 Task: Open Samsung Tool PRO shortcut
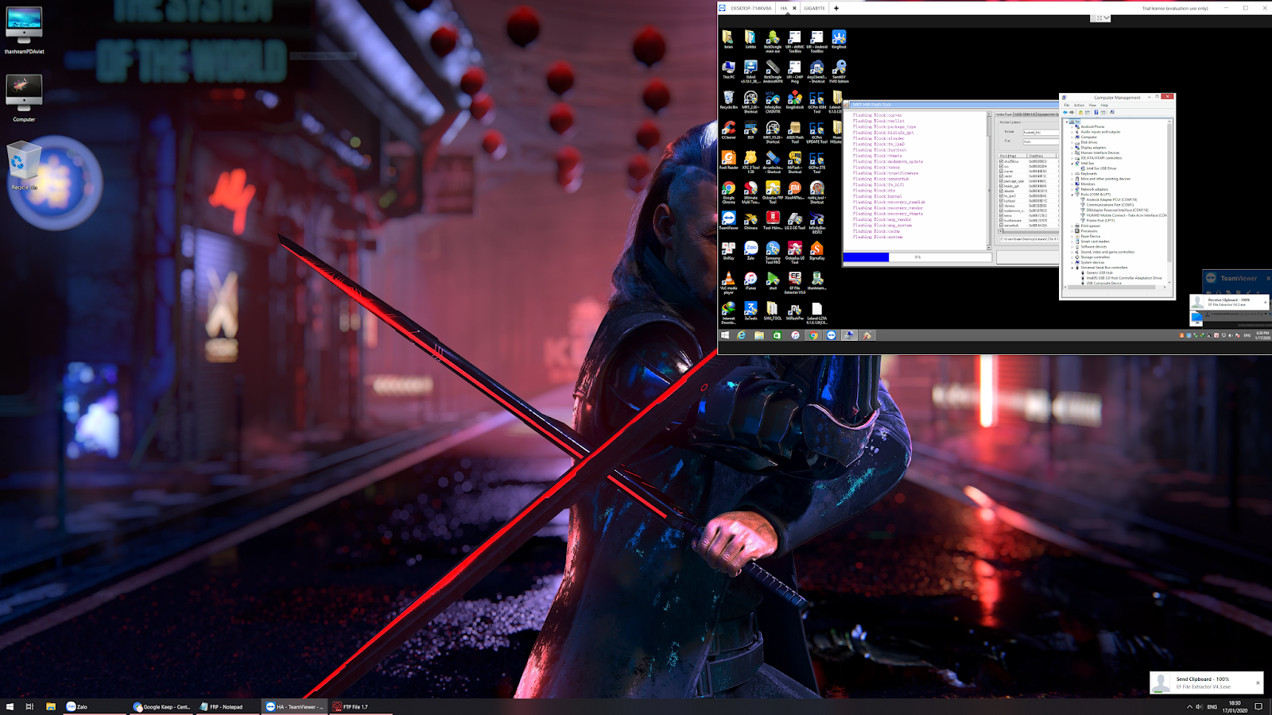click(773, 252)
